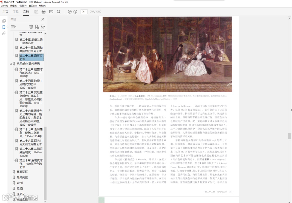Image resolution: width=292 pixels, height=203 pixels.
Task: Open bookmark 第二十四章 浪漫主义时代的艺术
Action: (x=31, y=84)
